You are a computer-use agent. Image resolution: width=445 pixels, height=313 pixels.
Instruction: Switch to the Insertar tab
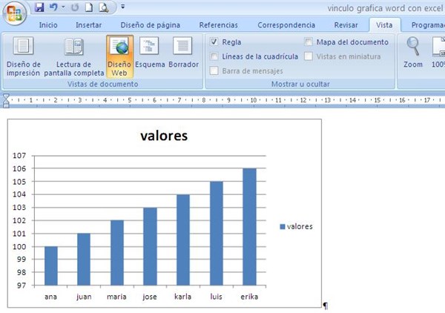88,25
